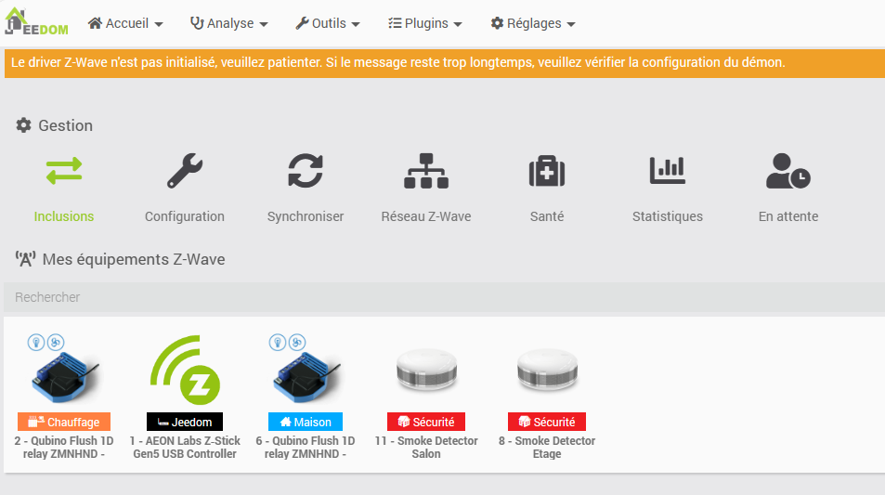Screen dimensions: 885x495
Task: Click light bulb badge on node 6 Qubino
Action: (x=277, y=342)
